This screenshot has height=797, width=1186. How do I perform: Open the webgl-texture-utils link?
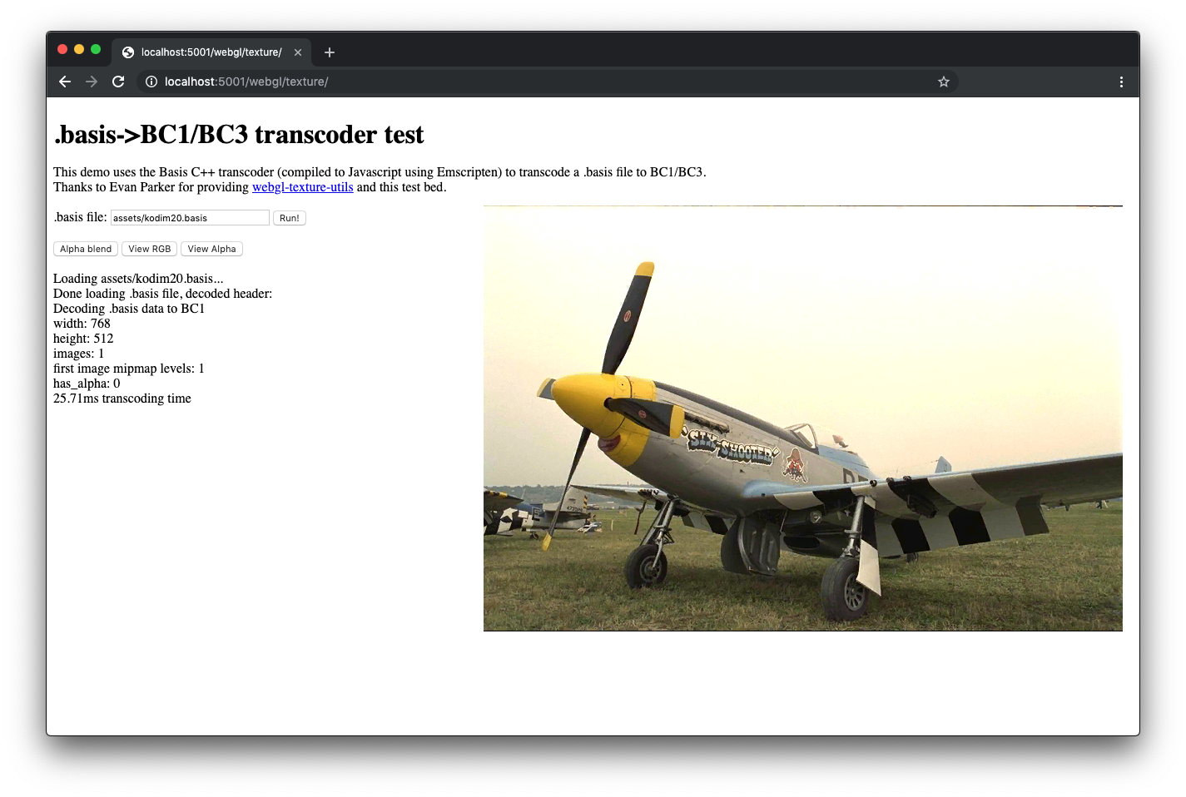[302, 187]
